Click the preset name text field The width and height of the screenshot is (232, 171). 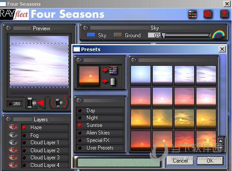119,163
